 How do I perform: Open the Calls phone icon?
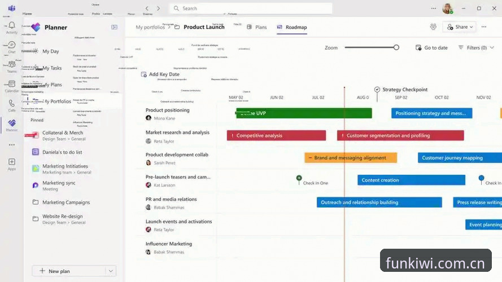(x=11, y=105)
